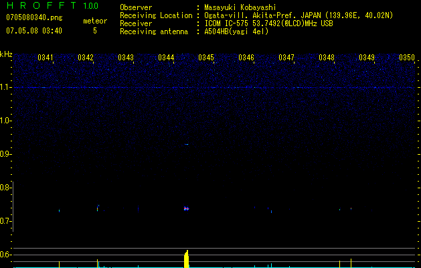This screenshot has width=421, height=268.
Task: Click the red echo between 0348 and 0349
Action: 351,208
